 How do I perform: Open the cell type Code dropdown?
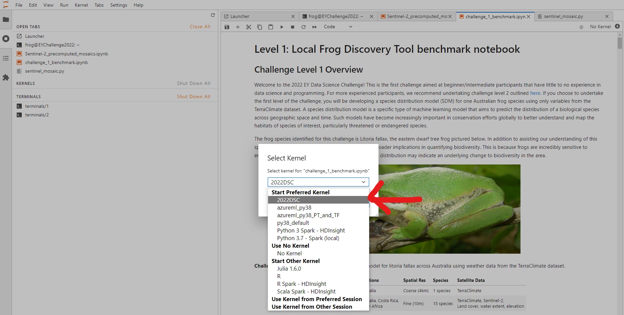338,27
